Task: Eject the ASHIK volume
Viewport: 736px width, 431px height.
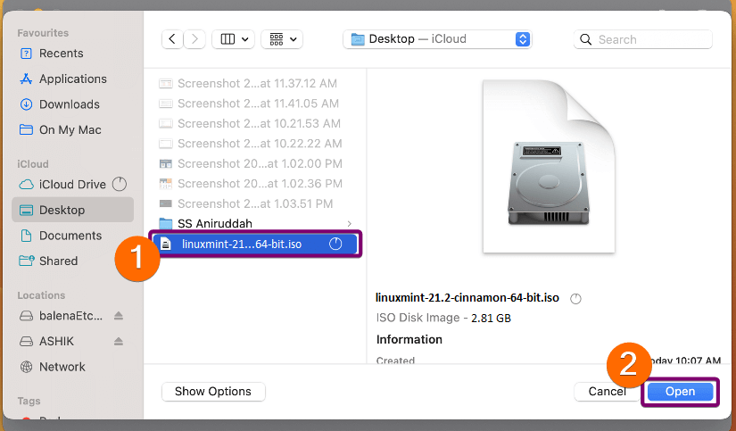Action: click(119, 341)
